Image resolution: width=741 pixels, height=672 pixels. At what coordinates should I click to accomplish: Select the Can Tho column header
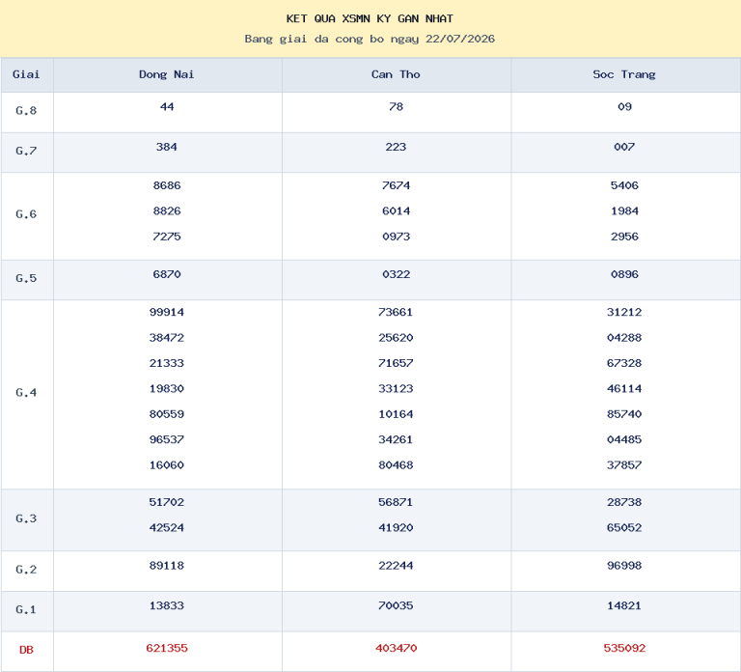(396, 74)
